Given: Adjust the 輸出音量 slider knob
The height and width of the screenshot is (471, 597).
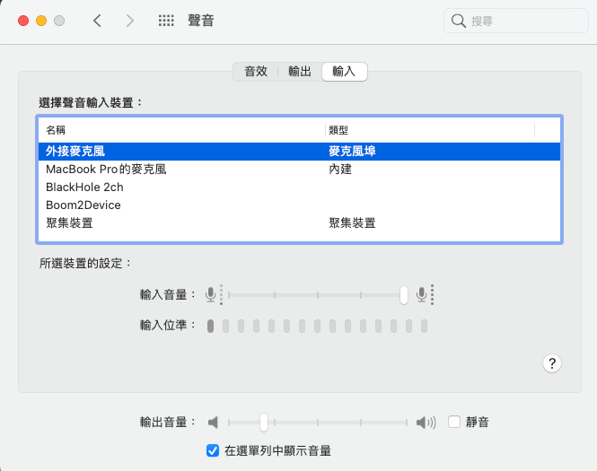Looking at the screenshot, I should coord(263,423).
